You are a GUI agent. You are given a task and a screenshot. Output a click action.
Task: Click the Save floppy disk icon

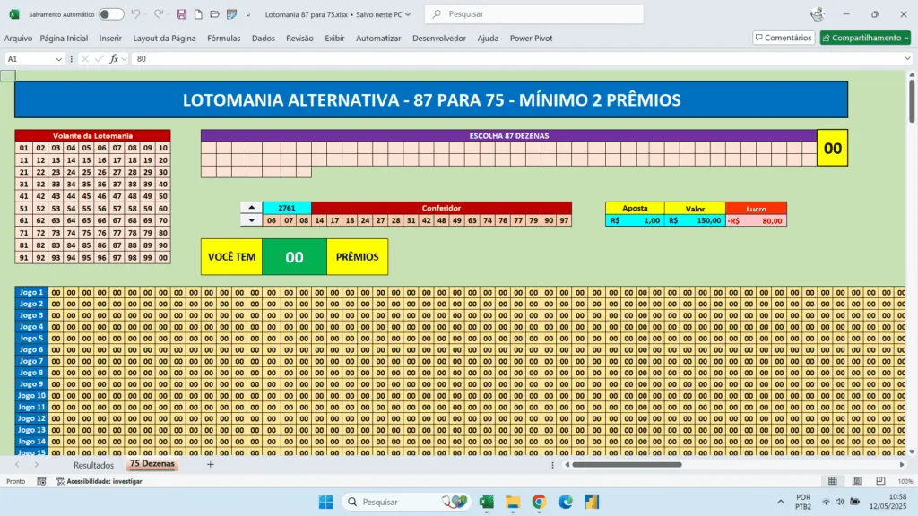pos(181,14)
